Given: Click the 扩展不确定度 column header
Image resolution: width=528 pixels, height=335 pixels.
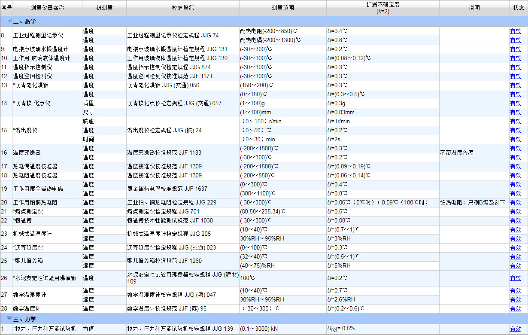Looking at the screenshot, I should click(x=383, y=8).
